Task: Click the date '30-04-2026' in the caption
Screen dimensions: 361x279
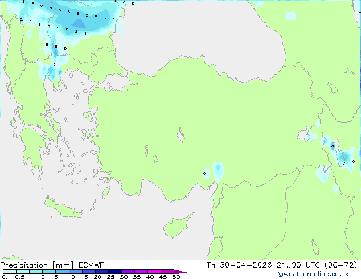Action: [x=245, y=265]
